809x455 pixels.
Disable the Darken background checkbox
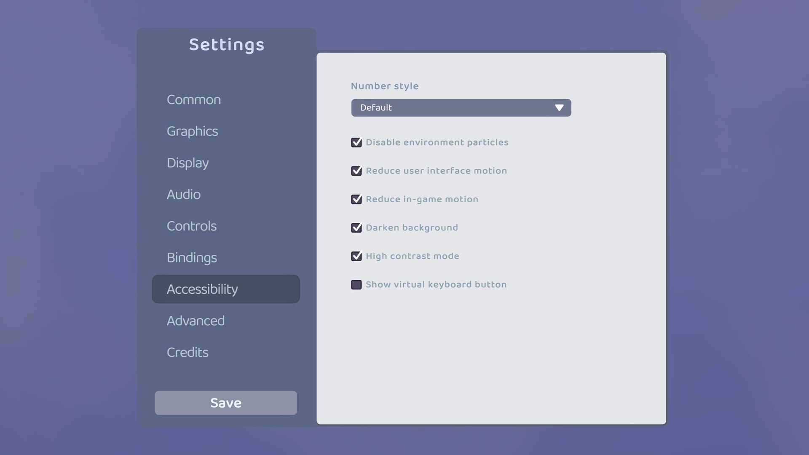[356, 228]
